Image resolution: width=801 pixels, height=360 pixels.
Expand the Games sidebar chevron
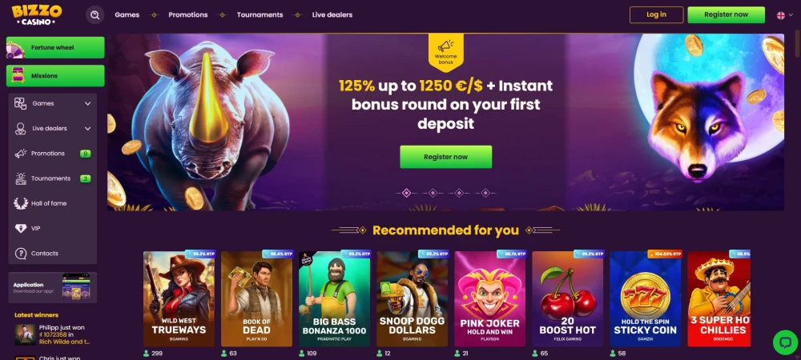[x=87, y=103]
